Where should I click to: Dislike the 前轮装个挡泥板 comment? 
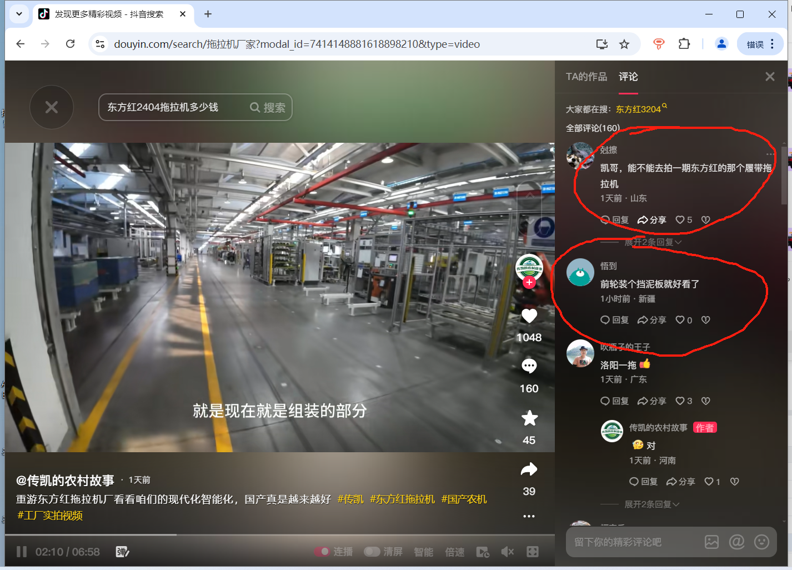[706, 320]
